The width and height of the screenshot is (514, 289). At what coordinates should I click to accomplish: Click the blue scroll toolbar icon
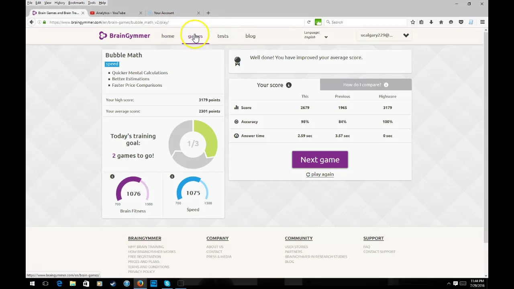[471, 22]
